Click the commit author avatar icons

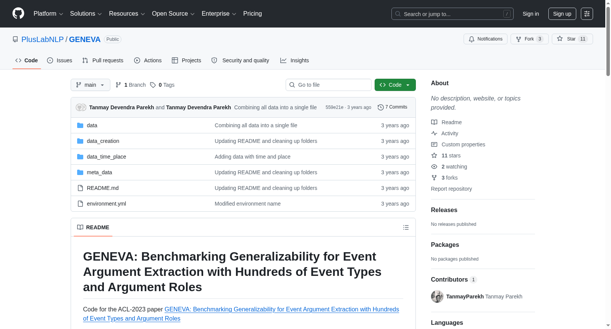pyautogui.click(x=81, y=107)
